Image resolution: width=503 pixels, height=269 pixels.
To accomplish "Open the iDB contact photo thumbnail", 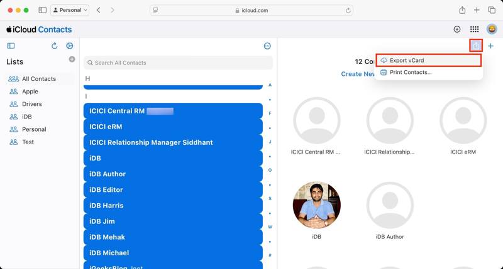I will (317, 205).
